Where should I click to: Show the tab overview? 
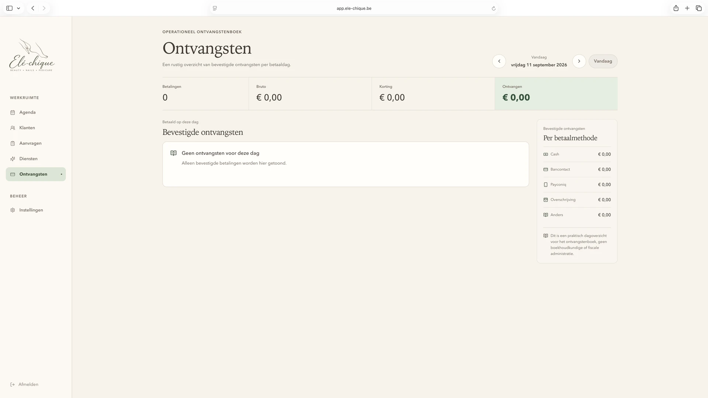coord(699,8)
